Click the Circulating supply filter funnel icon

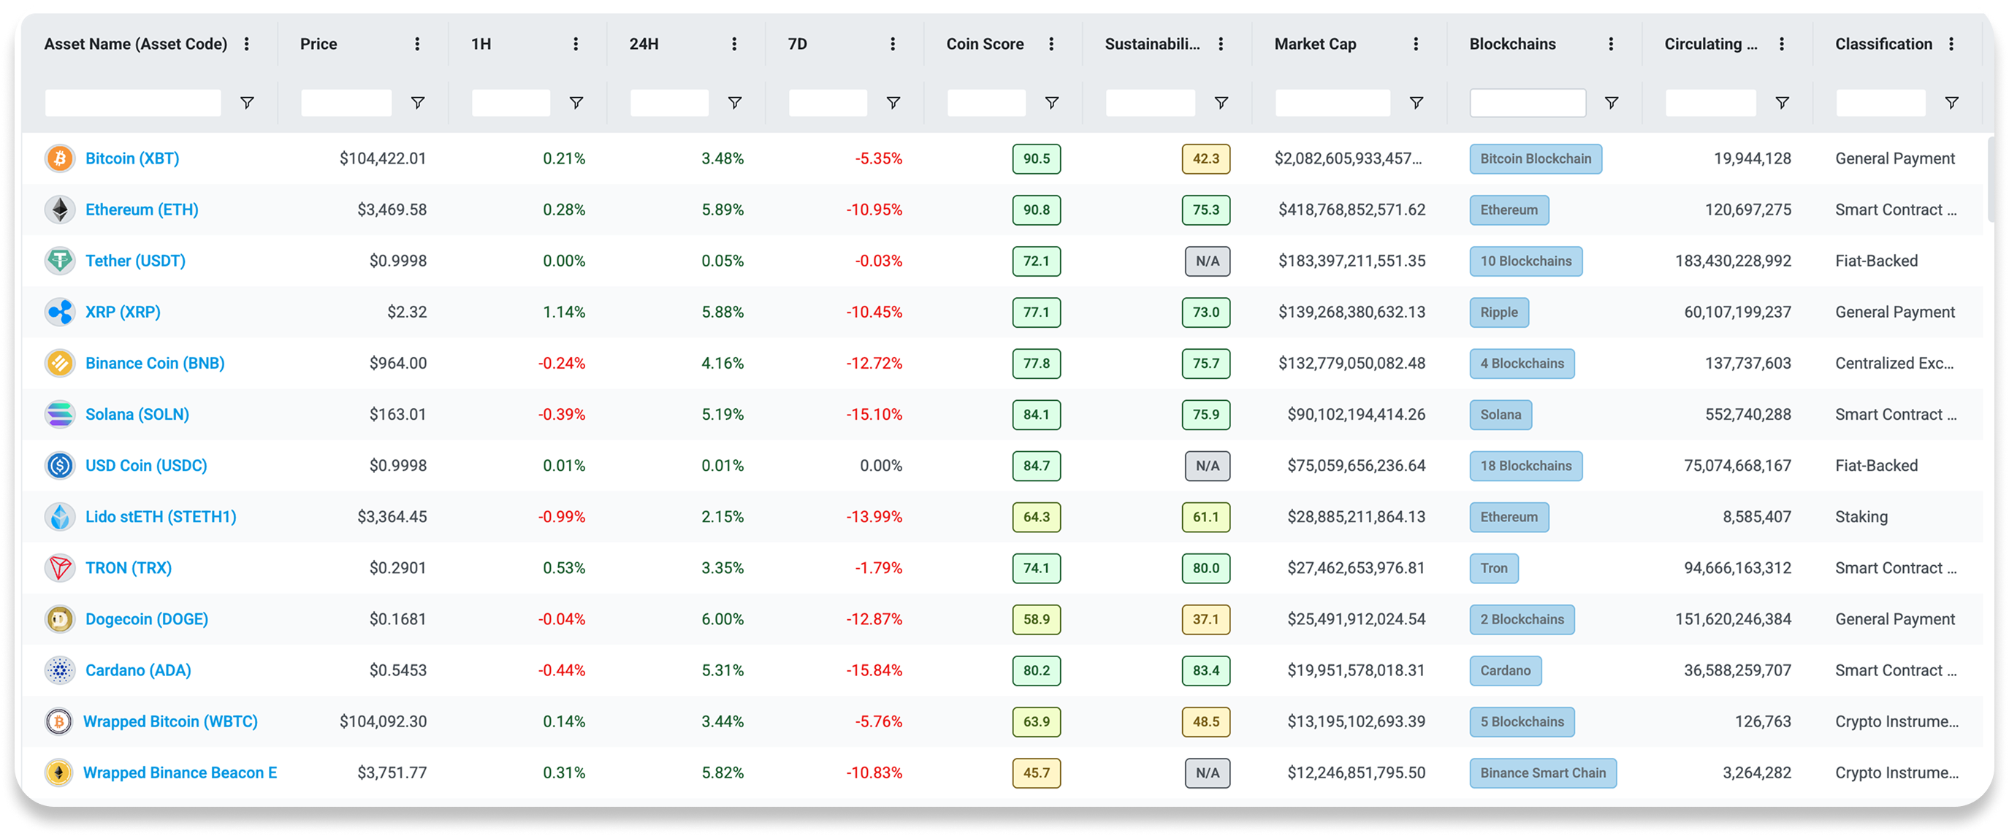click(1783, 103)
